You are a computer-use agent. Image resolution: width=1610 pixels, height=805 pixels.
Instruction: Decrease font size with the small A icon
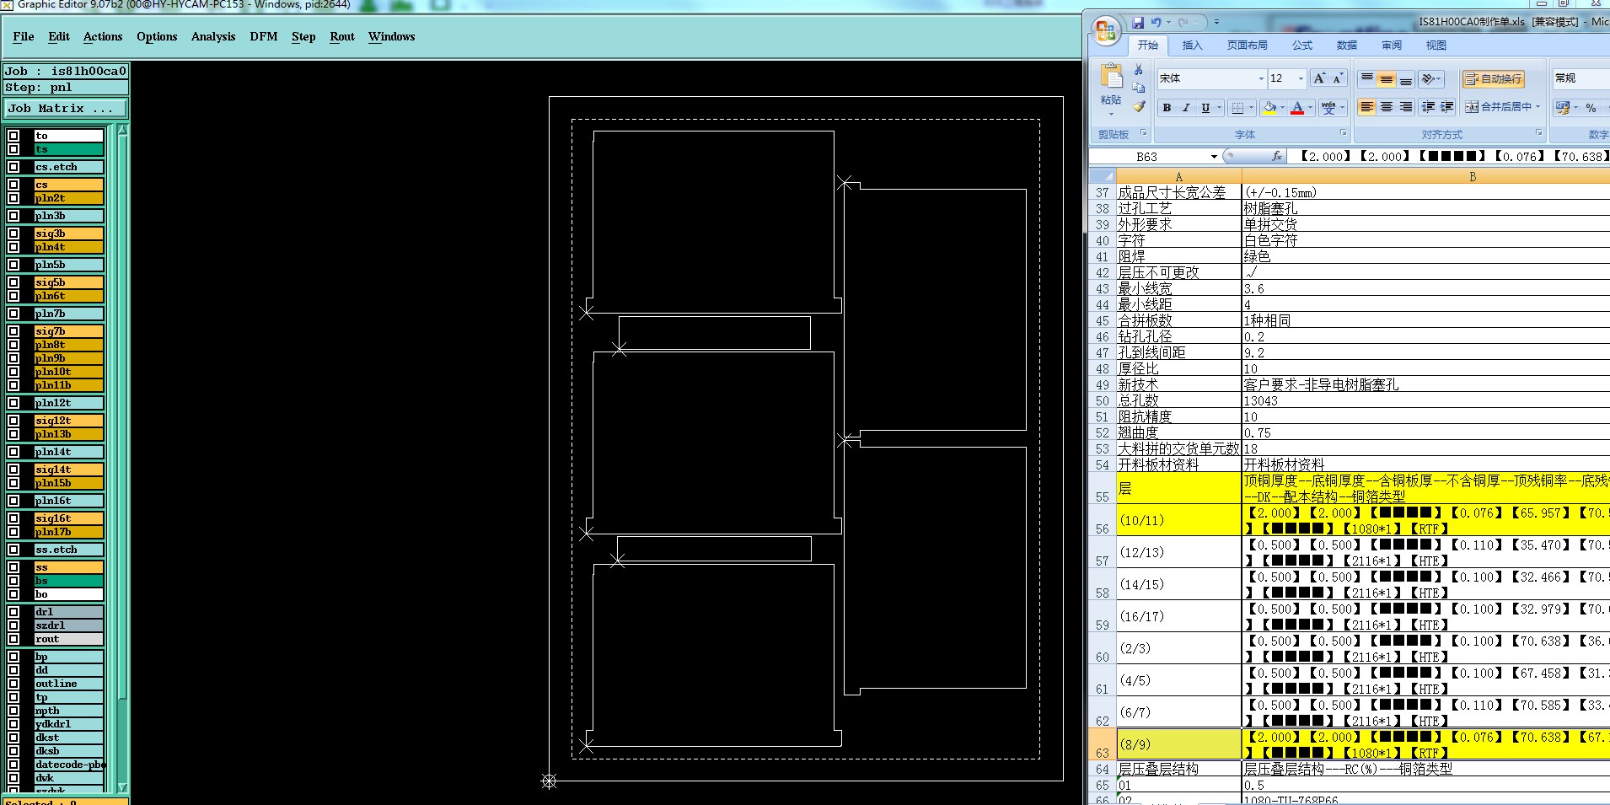point(1337,78)
